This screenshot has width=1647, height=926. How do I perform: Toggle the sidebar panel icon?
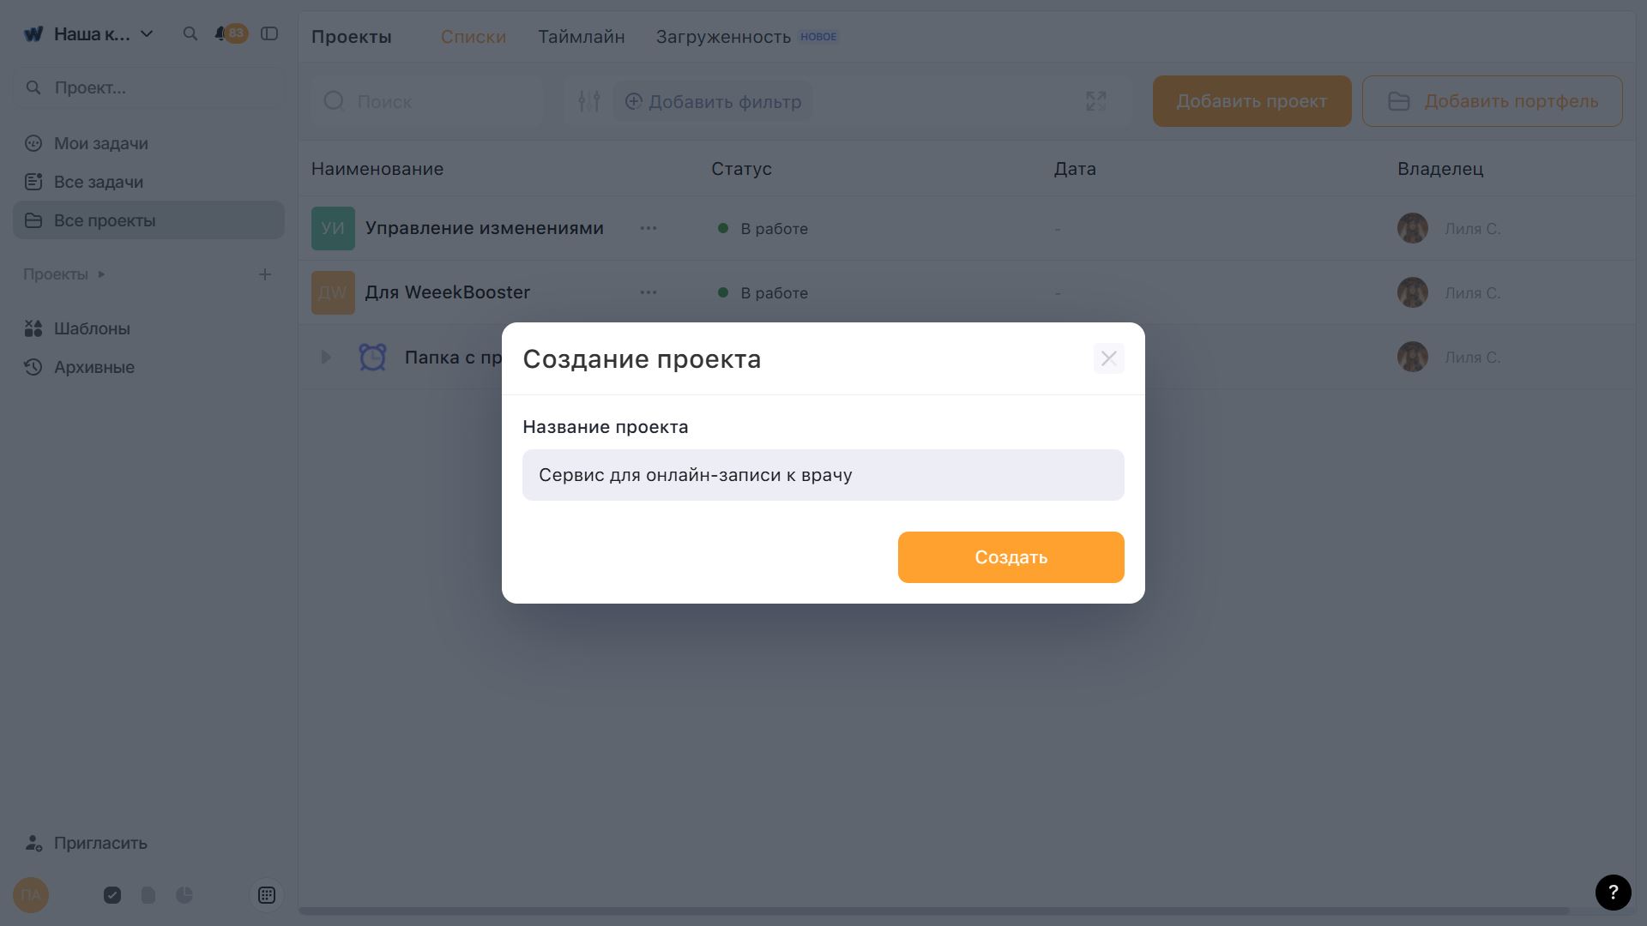pyautogui.click(x=269, y=34)
